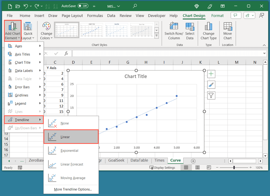
Task: Switch to the Format tab
Action: pos(217,16)
